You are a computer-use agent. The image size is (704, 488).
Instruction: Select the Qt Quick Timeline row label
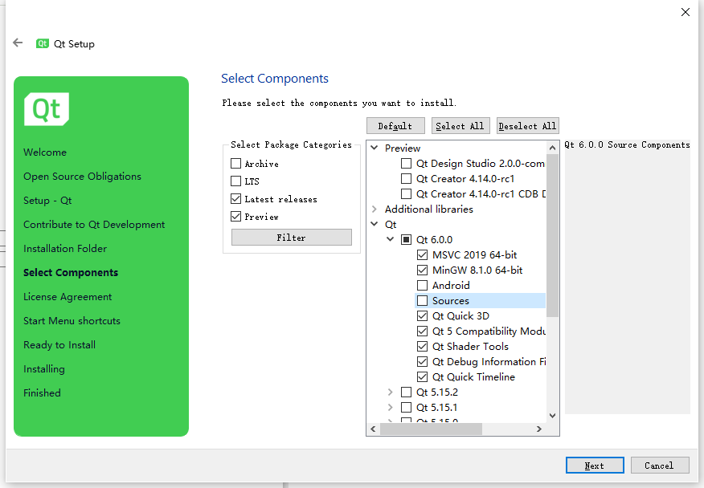[473, 376]
